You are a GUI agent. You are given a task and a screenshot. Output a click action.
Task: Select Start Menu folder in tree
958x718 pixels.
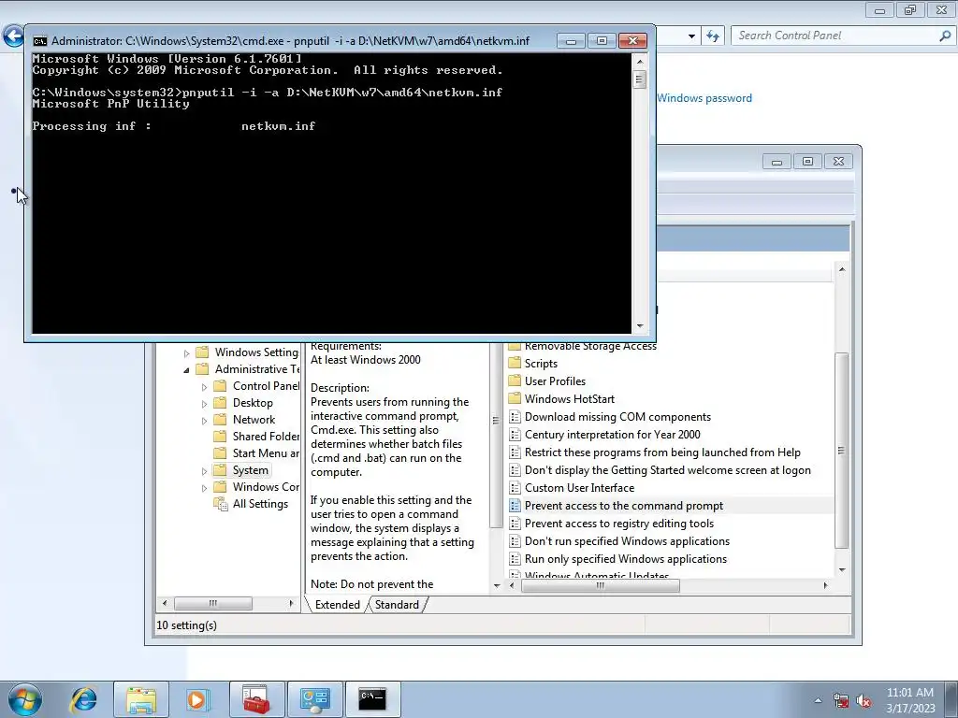pyautogui.click(x=266, y=453)
